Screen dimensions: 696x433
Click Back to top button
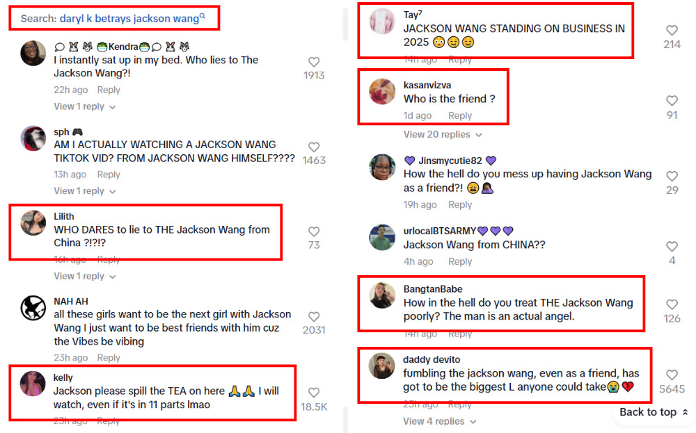tap(654, 412)
